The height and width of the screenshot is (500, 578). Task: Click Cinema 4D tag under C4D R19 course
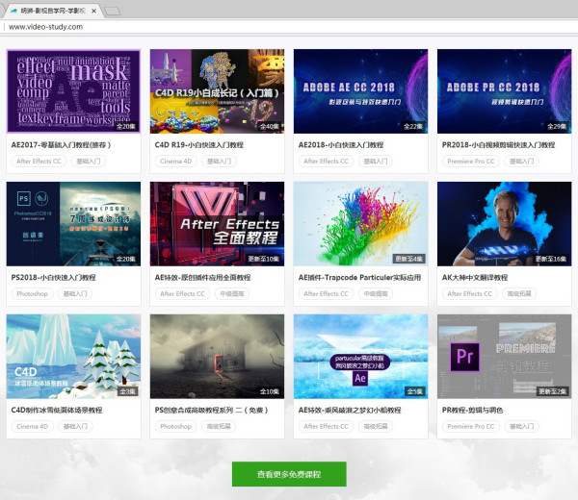(176, 162)
